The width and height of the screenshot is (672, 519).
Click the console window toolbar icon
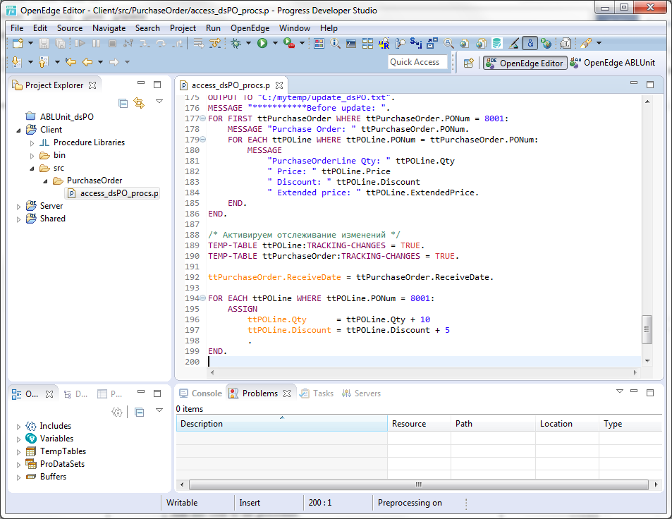pyautogui.click(x=351, y=43)
